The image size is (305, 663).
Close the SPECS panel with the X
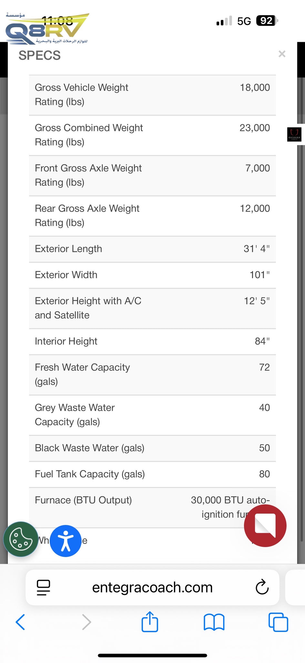tap(282, 54)
